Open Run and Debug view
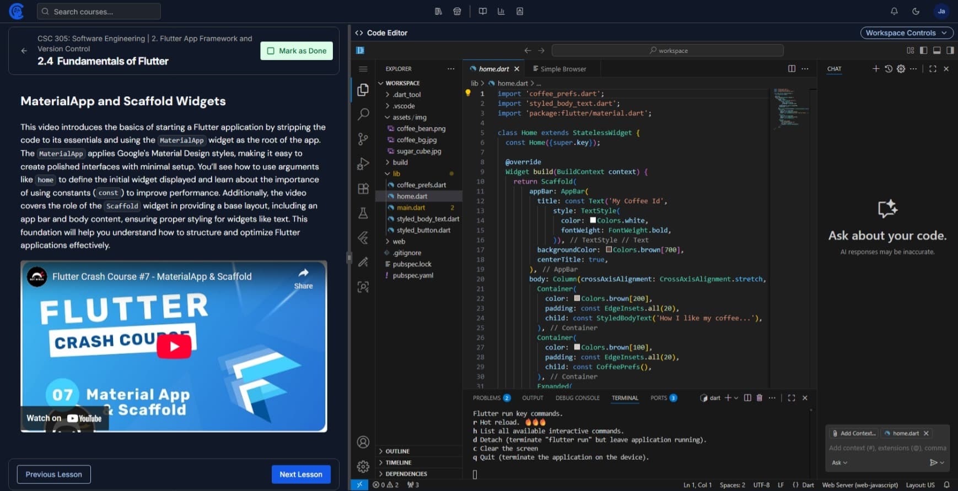The height and width of the screenshot is (491, 958). [x=363, y=163]
